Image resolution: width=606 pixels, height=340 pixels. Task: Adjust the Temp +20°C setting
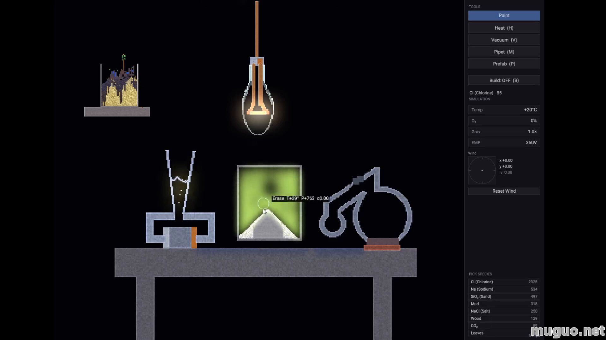pyautogui.click(x=504, y=110)
